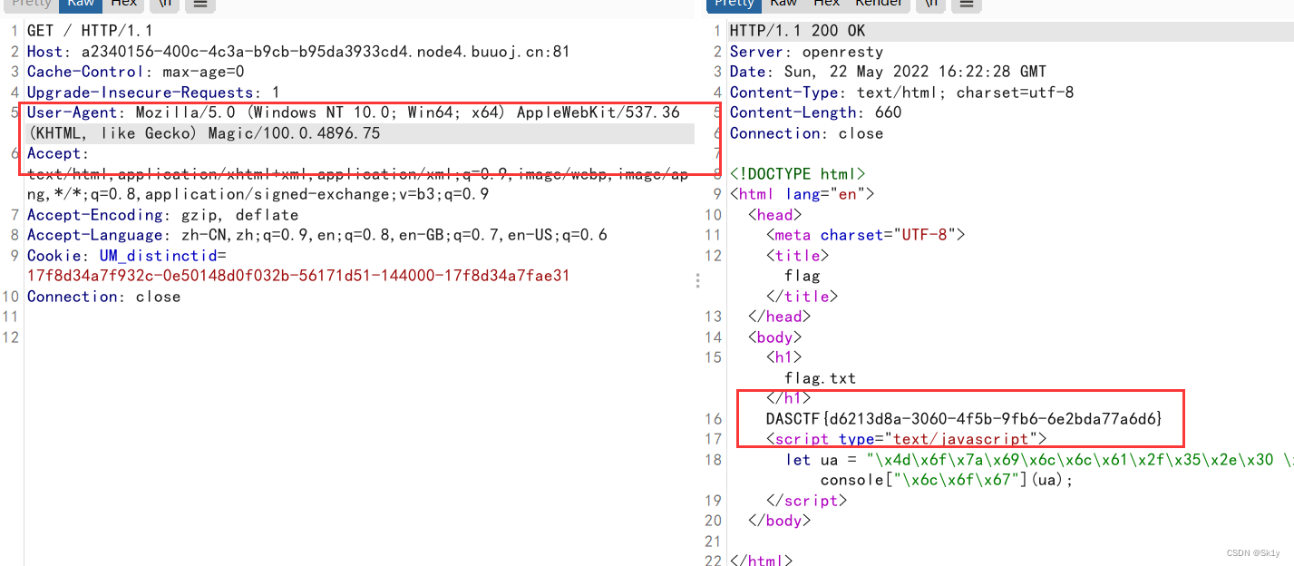Click 'Accept-Encoding: gzip, deflate' header
Image resolution: width=1294 pixels, height=566 pixels.
[x=162, y=215]
